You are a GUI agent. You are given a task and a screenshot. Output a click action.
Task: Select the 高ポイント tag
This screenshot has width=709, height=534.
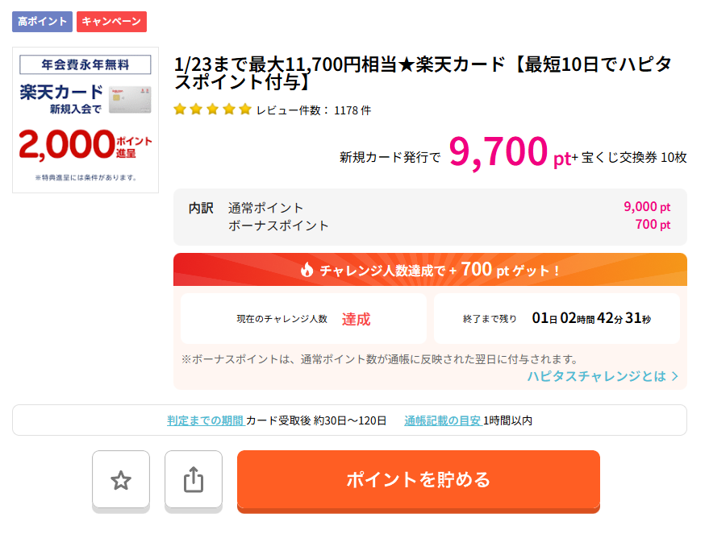click(42, 22)
